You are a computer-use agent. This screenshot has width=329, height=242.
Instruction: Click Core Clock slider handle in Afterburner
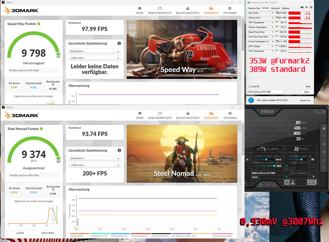(266, 160)
